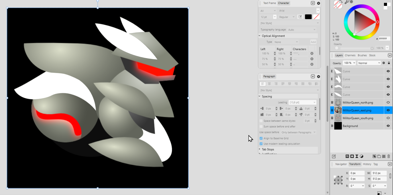Click the kerning text decoration icon
The image size is (393, 195).
pyautogui.click(x=300, y=17)
